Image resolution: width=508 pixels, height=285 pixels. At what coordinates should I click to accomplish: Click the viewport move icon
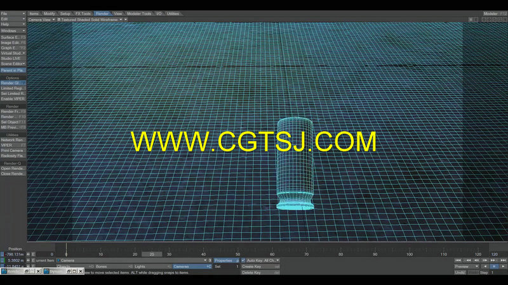pos(489,20)
